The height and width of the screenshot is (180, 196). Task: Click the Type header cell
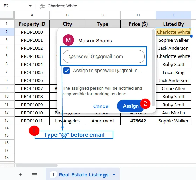pos(103,24)
